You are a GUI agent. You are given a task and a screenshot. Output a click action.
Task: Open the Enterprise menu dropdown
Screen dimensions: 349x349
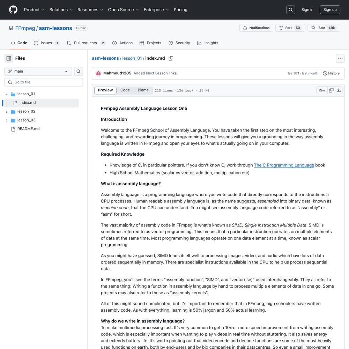click(156, 10)
